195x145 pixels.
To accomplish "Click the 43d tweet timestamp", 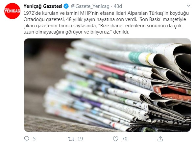I will pos(118,6).
